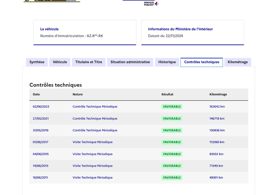Select the date 31/05/2019
The image size is (277, 195).
[x=41, y=130]
